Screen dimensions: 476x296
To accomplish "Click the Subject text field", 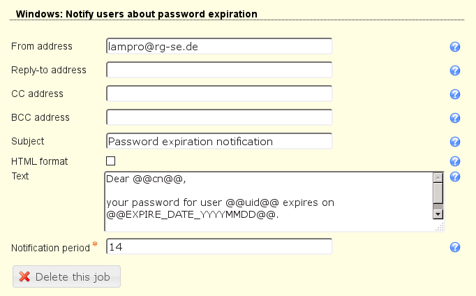I will [x=219, y=141].
